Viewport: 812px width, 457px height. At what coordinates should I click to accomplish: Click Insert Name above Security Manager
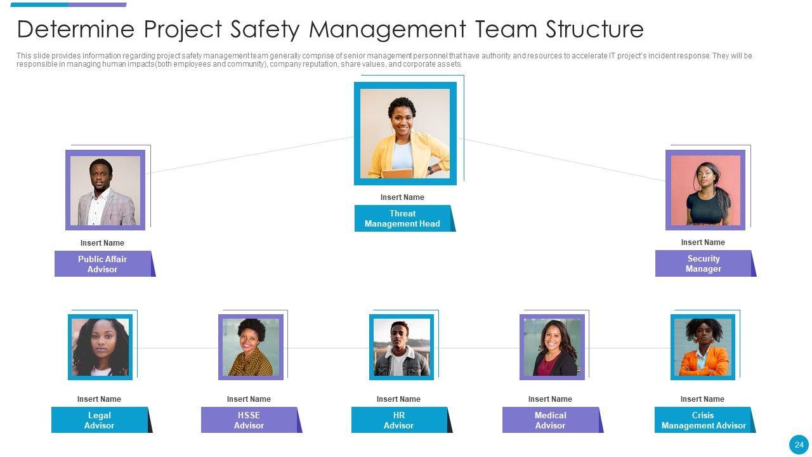click(703, 242)
